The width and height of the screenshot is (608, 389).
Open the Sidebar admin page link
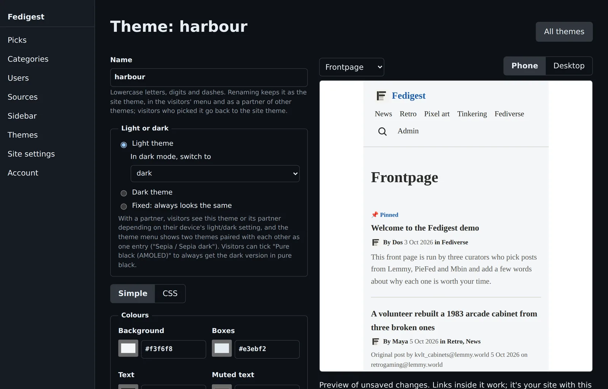point(22,116)
